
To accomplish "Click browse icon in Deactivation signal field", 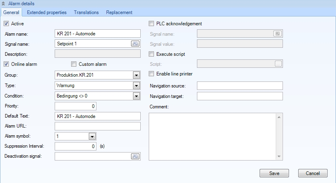I will tap(135, 157).
